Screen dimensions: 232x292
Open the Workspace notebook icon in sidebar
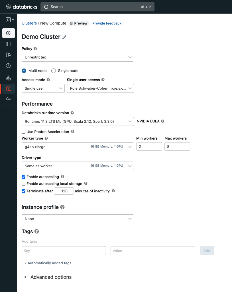[8, 44]
